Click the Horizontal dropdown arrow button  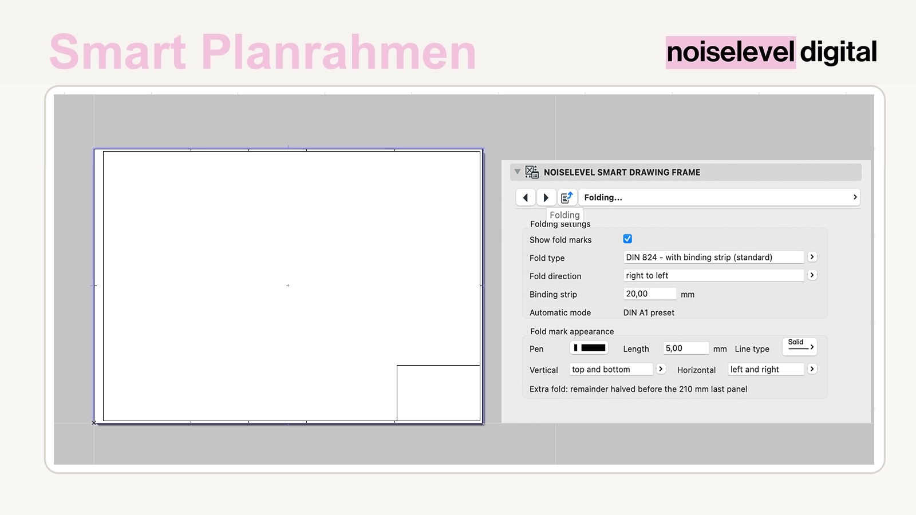click(x=812, y=369)
